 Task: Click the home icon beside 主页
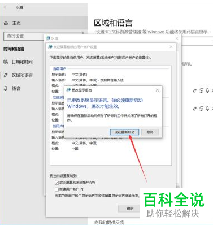(x=6, y=23)
